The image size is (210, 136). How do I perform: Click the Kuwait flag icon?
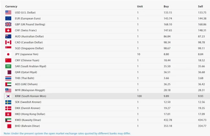pos(8,120)
